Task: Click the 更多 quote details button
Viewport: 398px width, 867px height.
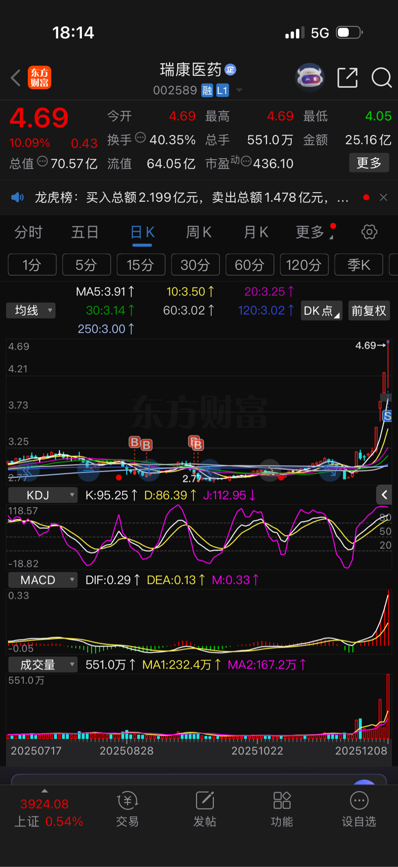Action: click(x=369, y=163)
